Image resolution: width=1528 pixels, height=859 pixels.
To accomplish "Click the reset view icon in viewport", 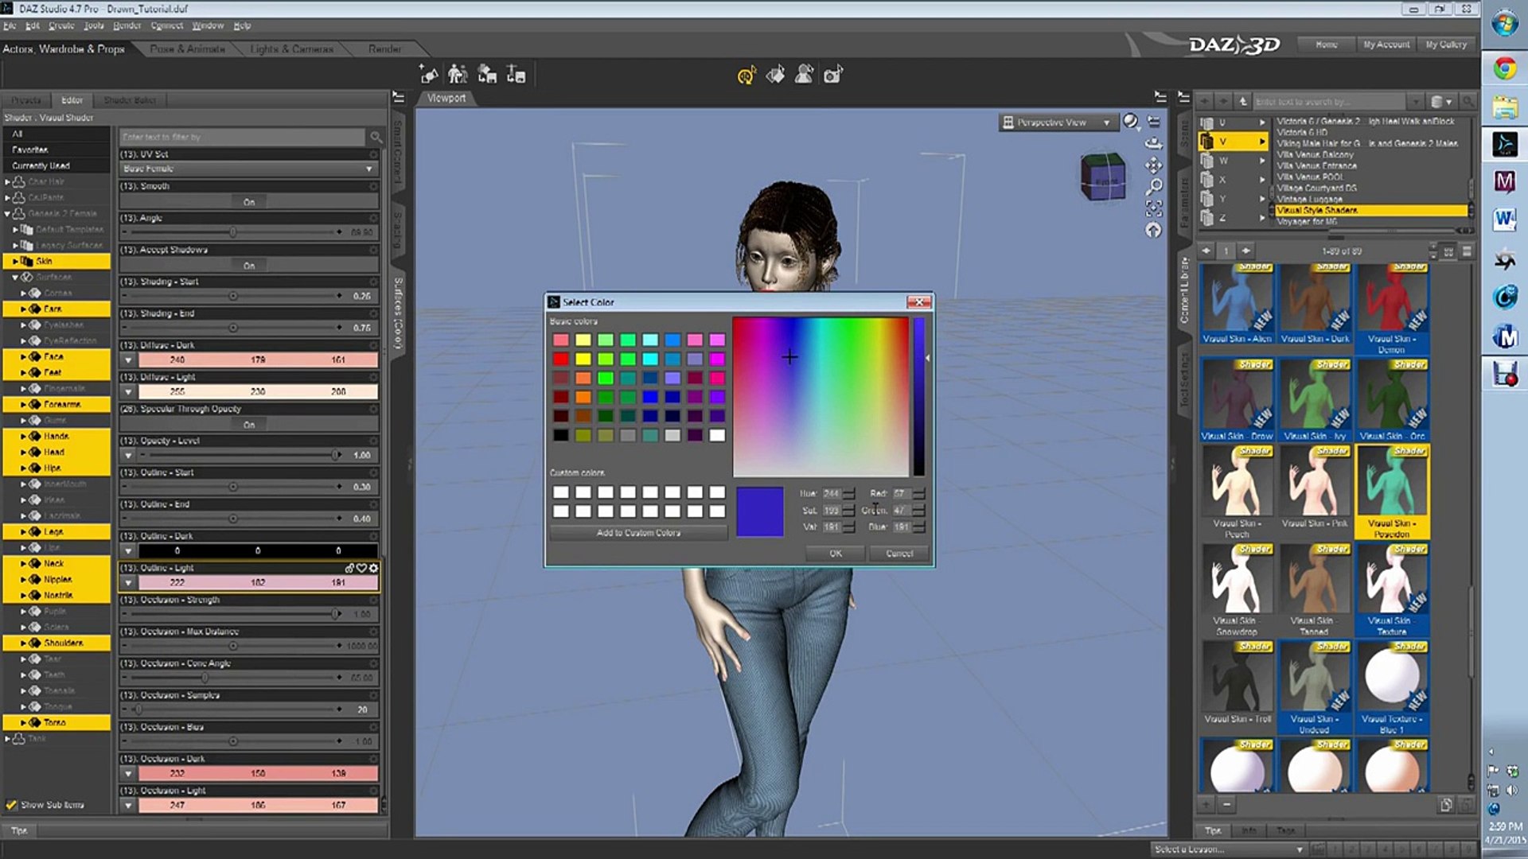I will (x=1153, y=230).
